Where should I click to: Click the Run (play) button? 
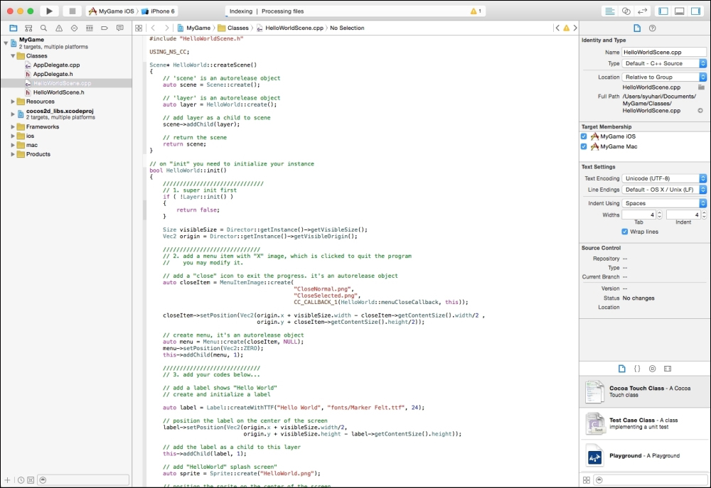49,11
